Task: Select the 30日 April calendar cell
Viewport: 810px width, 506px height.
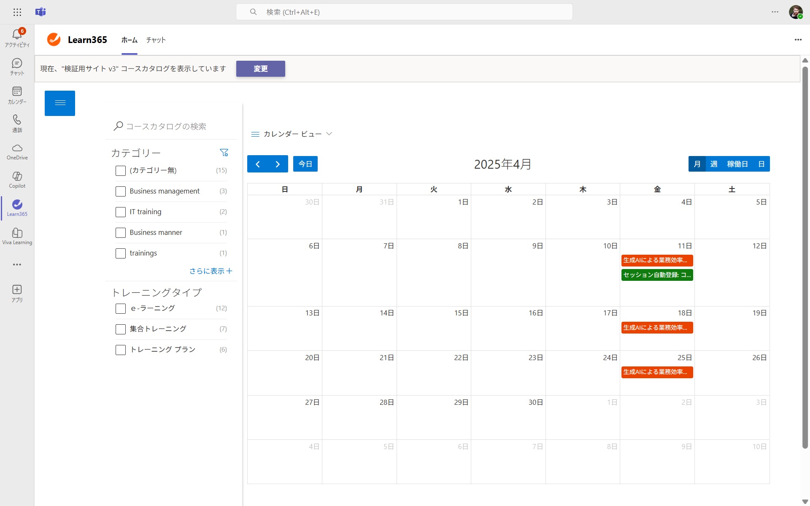Action: click(x=508, y=417)
